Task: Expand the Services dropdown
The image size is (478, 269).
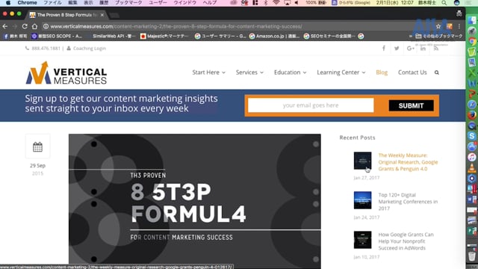Action: point(249,72)
